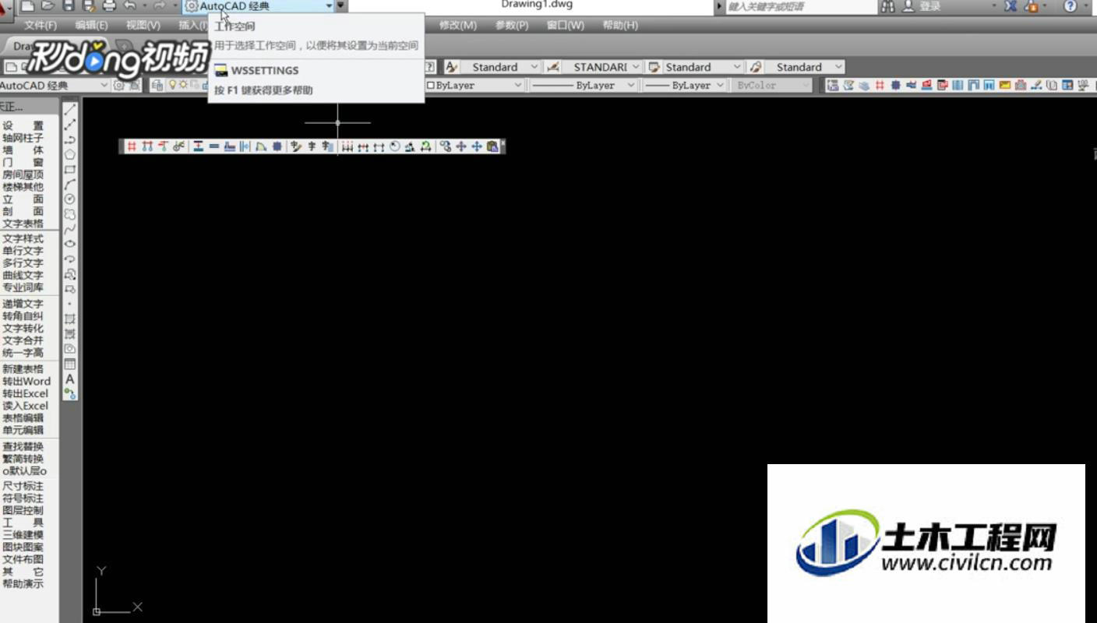Click 新建表格 in side menu

click(23, 369)
